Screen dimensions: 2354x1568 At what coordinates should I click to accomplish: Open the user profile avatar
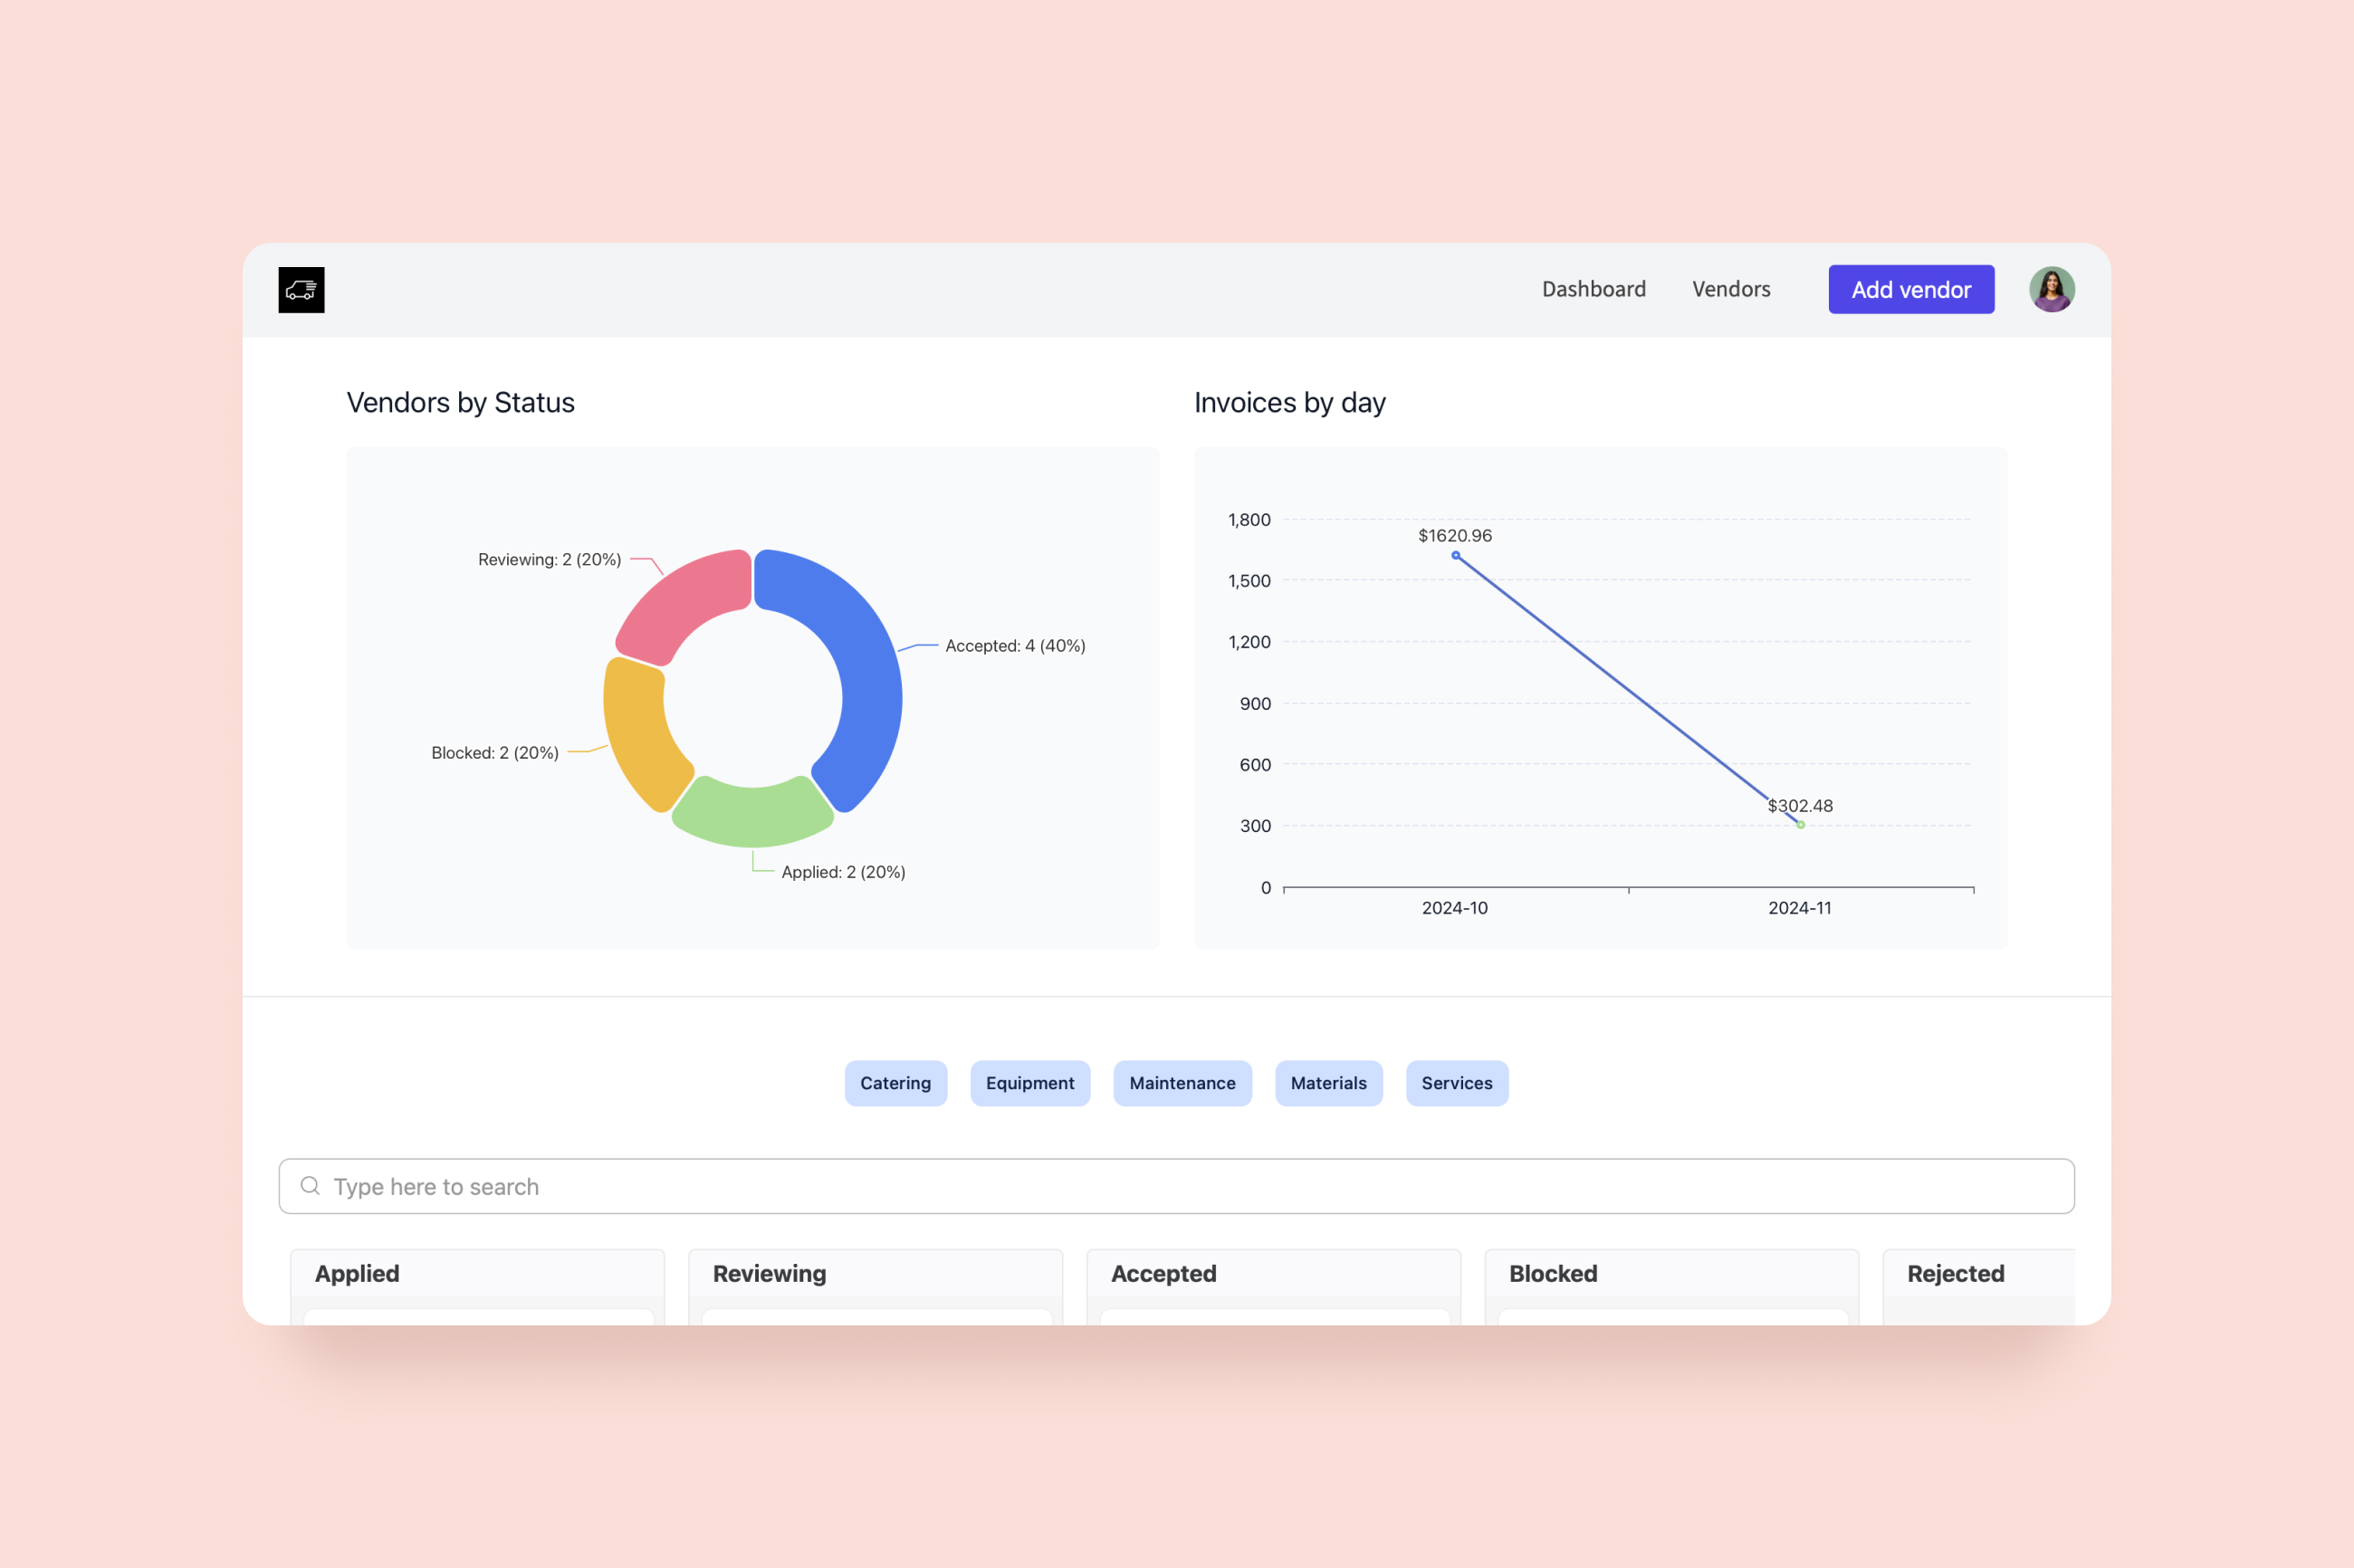coord(2050,290)
